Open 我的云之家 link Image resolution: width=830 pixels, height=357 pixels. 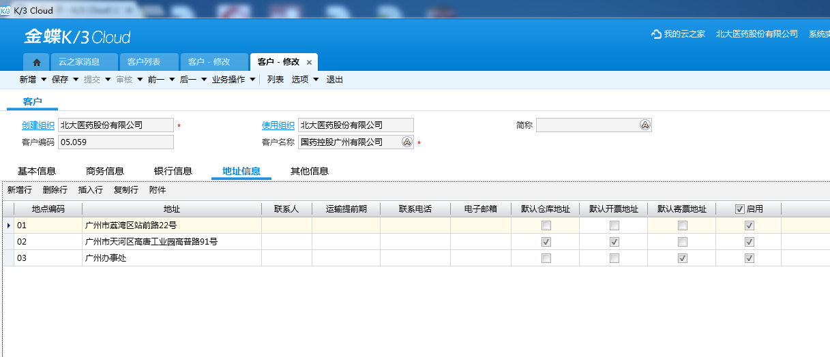point(684,34)
